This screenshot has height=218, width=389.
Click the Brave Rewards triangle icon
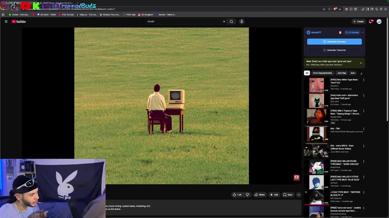[x=340, y=9]
